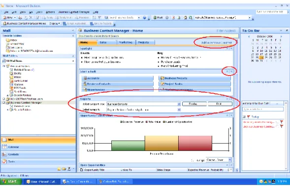Screen dimensions: 290x186
Task: Click the Print button in Reports section
Action: pos(220,104)
